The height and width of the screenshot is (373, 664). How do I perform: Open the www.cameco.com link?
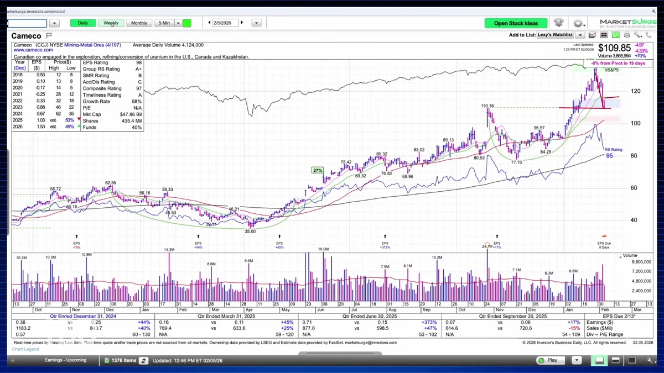coord(33,50)
